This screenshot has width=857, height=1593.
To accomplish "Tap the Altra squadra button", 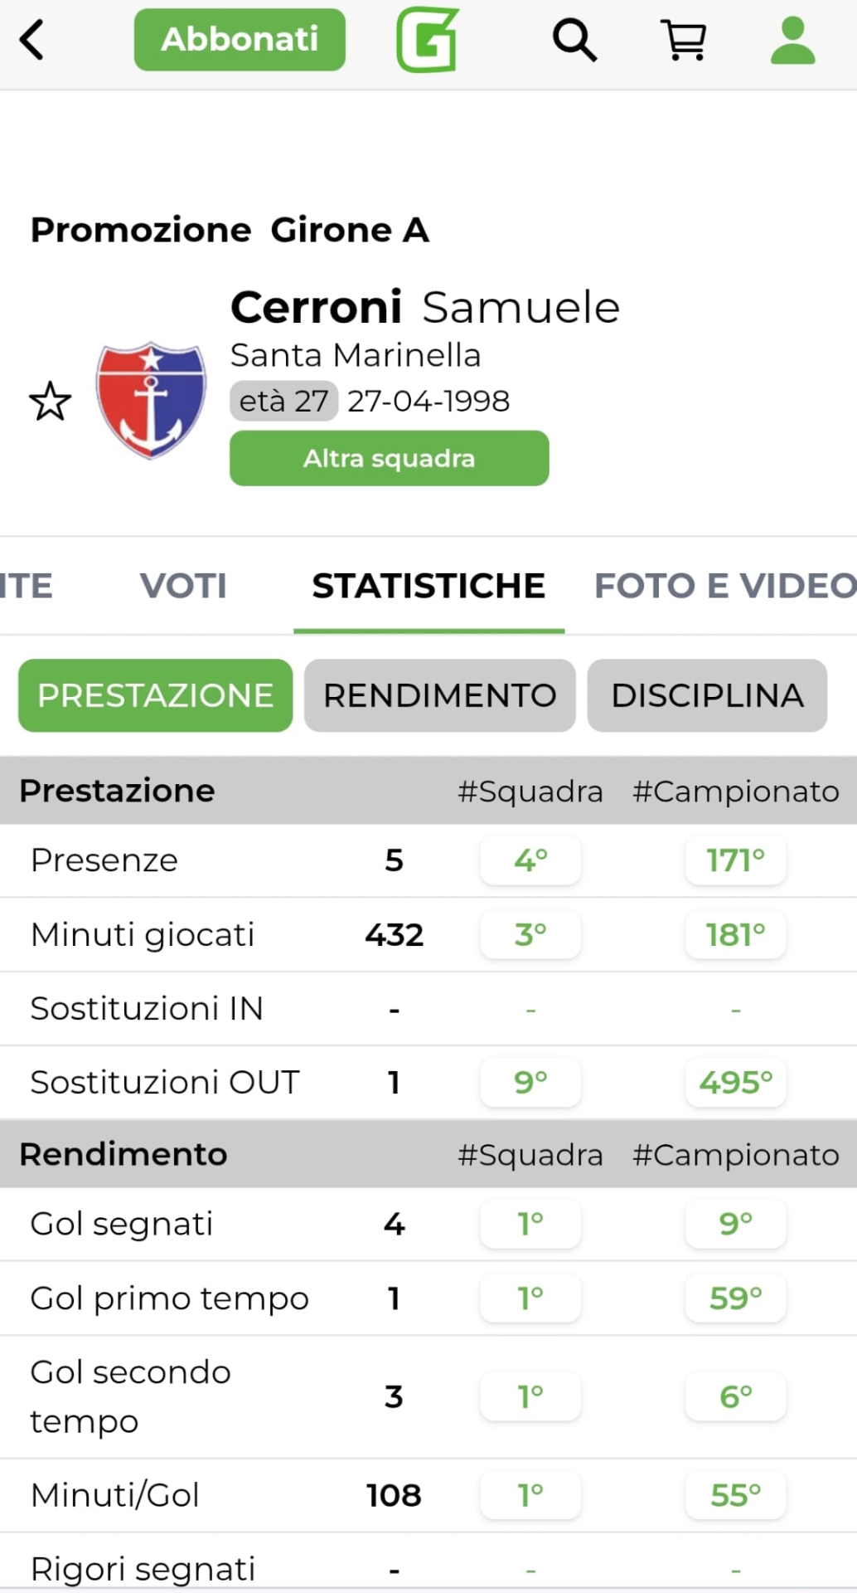I will (x=389, y=458).
